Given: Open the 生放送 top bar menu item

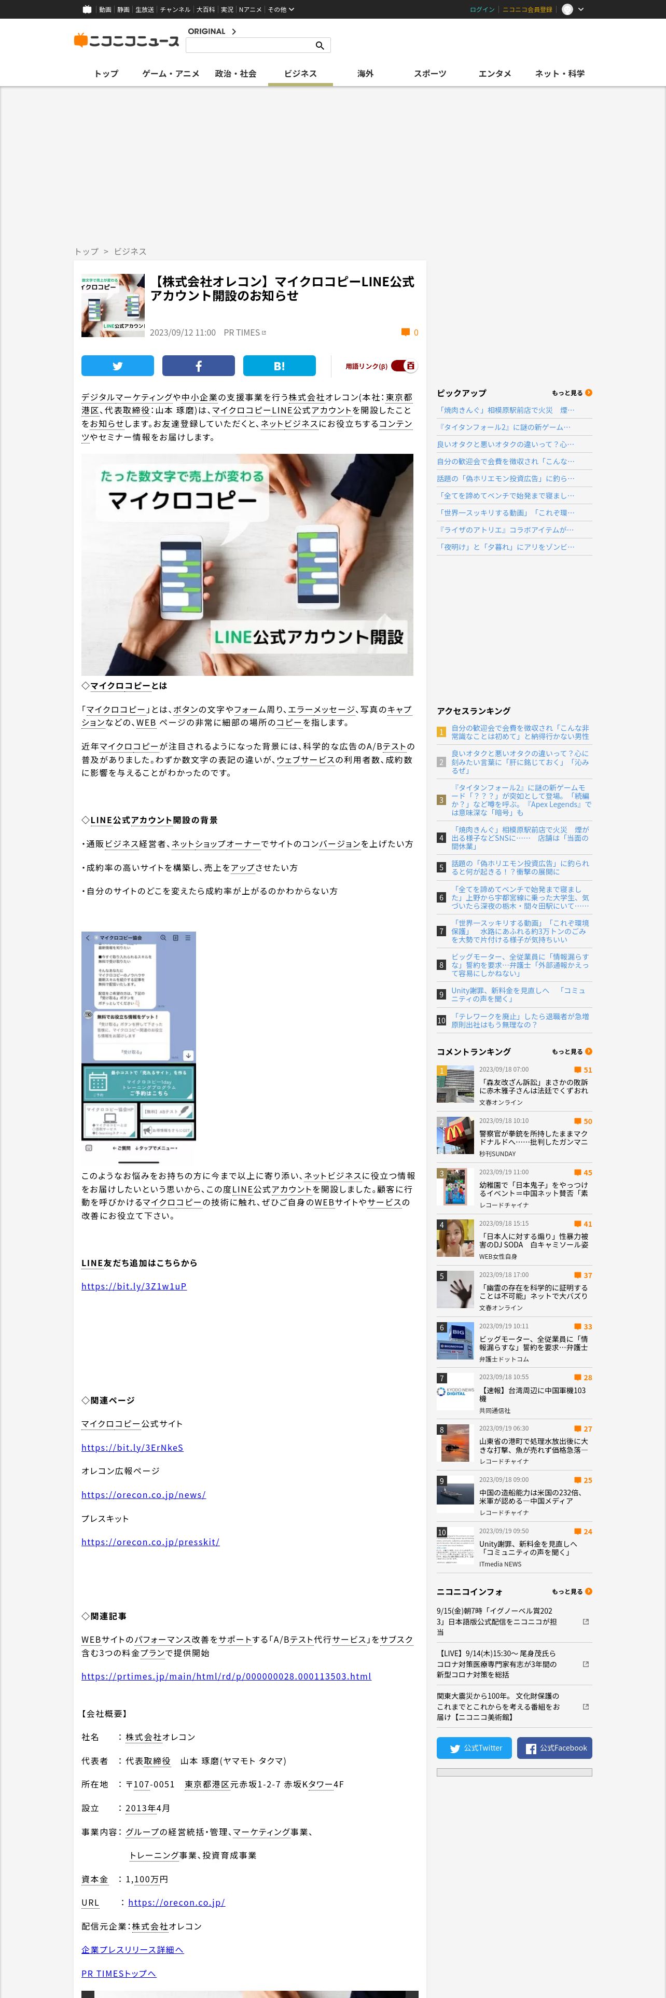Looking at the screenshot, I should tap(144, 9).
